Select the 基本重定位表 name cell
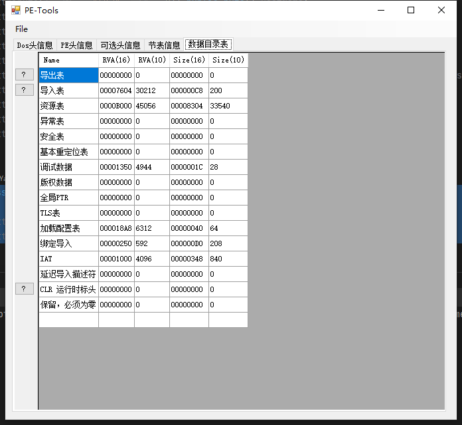 point(68,152)
